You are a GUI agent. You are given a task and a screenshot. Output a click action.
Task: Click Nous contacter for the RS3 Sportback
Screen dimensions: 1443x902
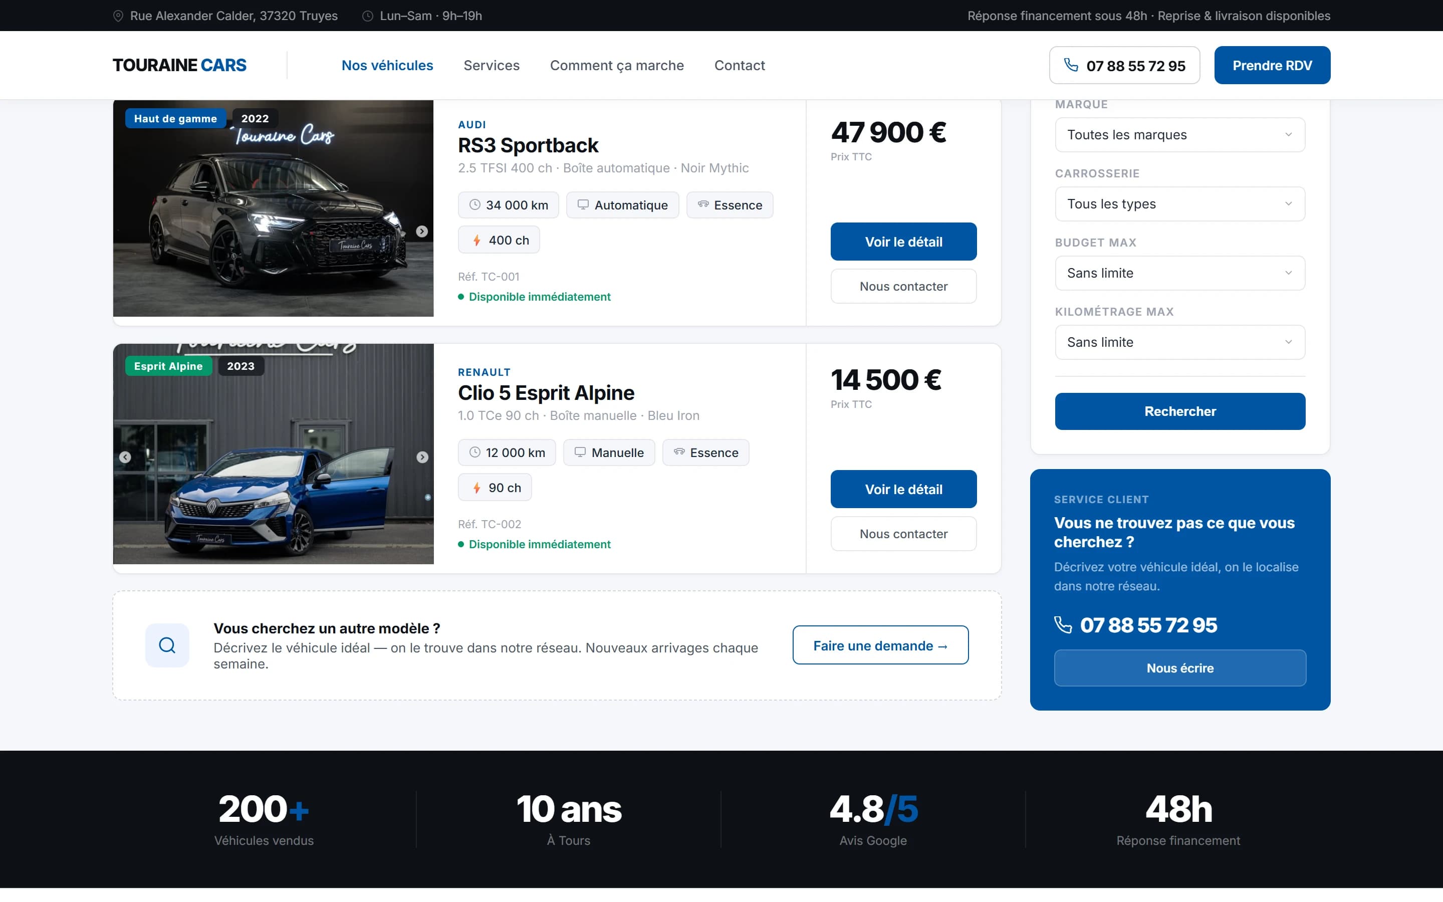[x=903, y=286]
